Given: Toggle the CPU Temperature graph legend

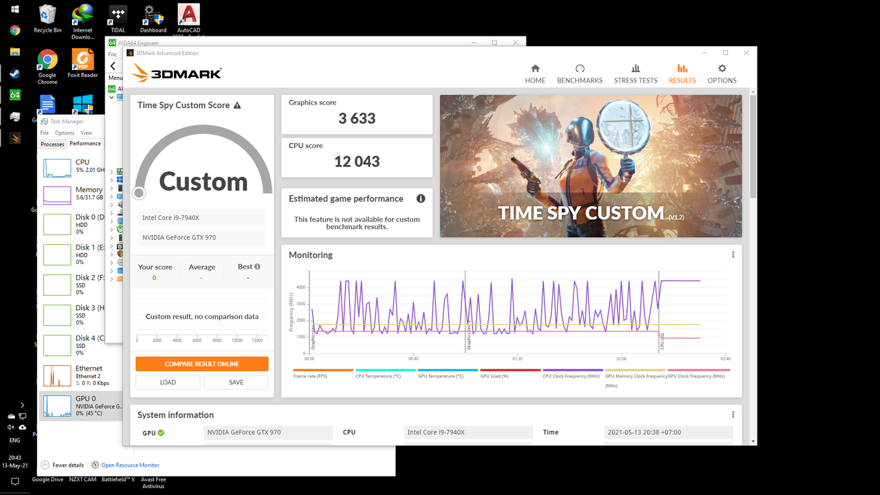Looking at the screenshot, I should click(x=385, y=373).
